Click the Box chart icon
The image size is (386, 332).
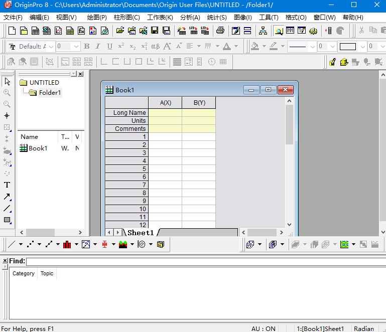pos(104,244)
